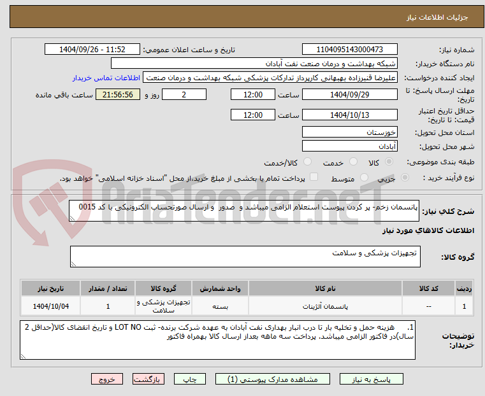Select the جزیی purchase type radio

click(x=405, y=177)
